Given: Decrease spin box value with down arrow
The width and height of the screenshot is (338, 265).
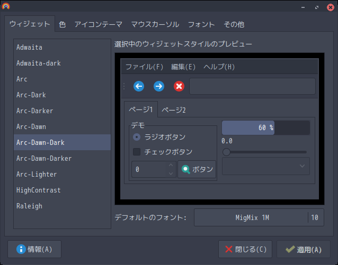Looking at the screenshot, I should pyautogui.click(x=171, y=173).
